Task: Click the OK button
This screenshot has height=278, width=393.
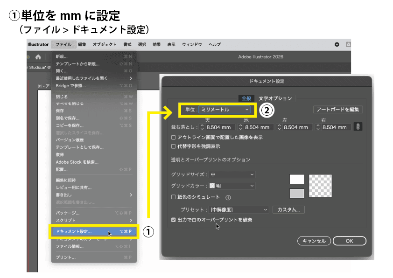Action: point(350,241)
